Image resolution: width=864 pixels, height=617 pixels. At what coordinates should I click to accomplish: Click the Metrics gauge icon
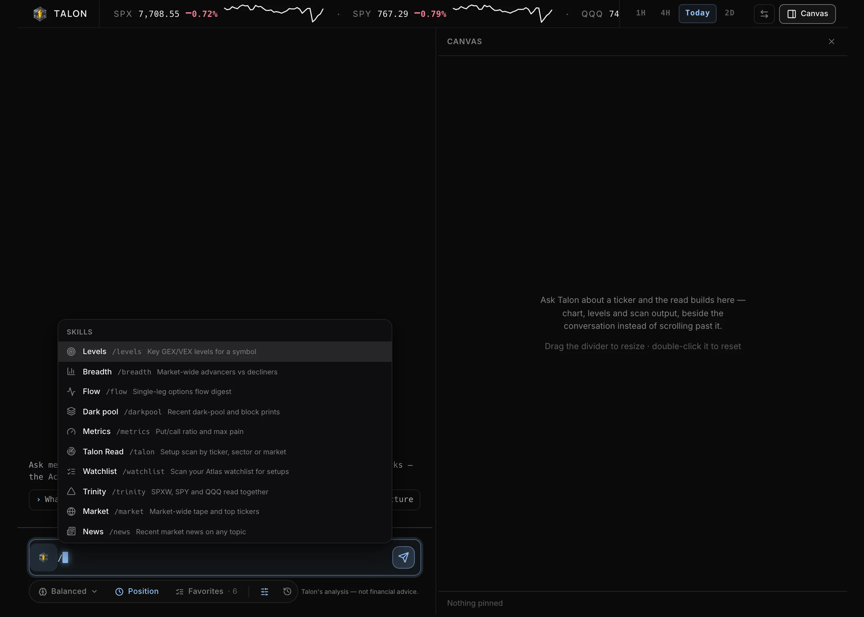coord(71,432)
